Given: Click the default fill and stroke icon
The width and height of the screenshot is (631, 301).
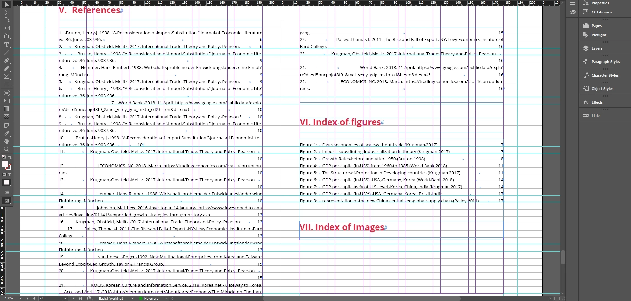Looking at the screenshot, I should (x=4, y=157).
